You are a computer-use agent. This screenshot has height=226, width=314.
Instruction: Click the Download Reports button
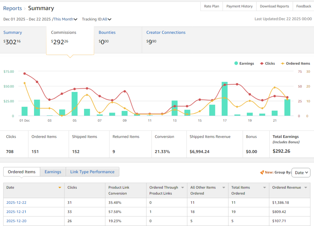(274, 6)
